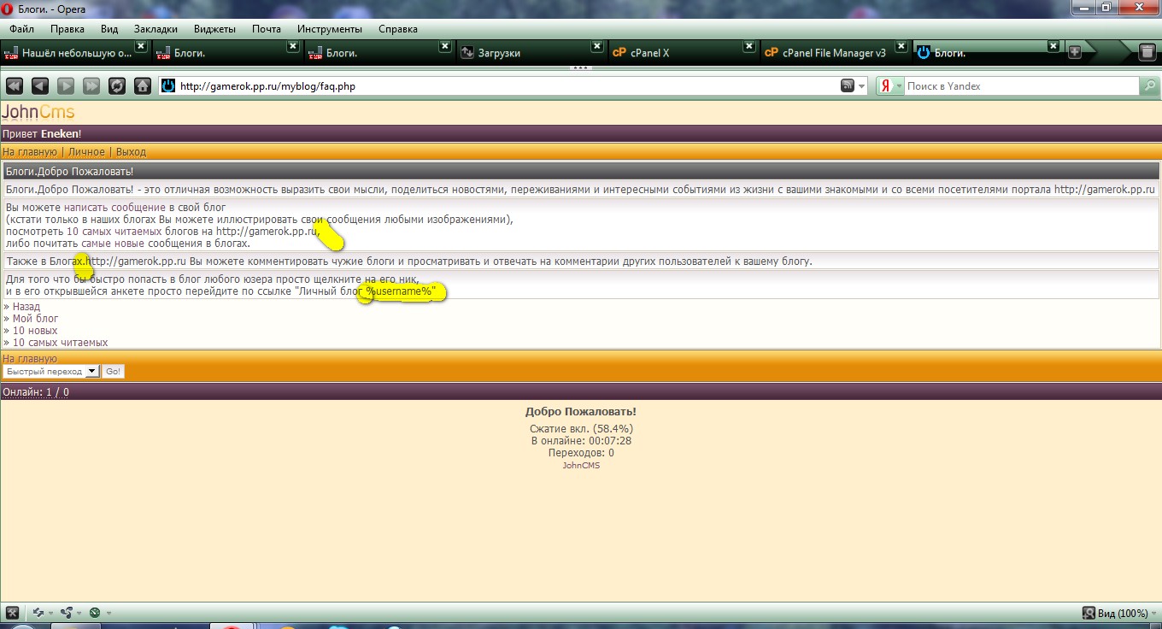Click the Opera Unite icon
The image size is (1162, 629).
(67, 612)
